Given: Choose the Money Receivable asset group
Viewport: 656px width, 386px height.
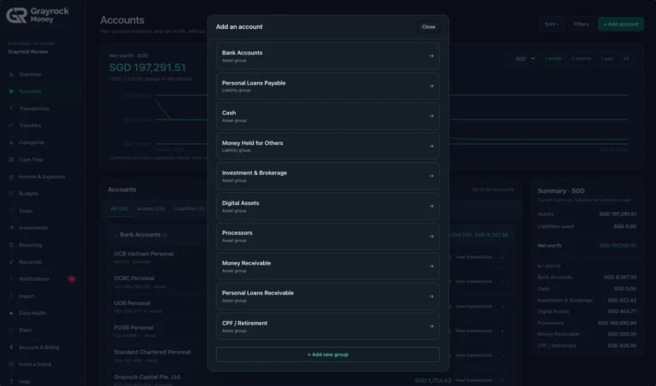Looking at the screenshot, I should click(328, 266).
